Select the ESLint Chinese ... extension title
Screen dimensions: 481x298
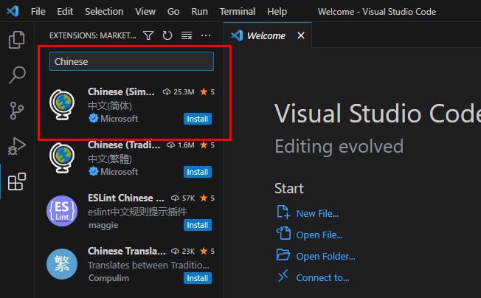[126, 198]
